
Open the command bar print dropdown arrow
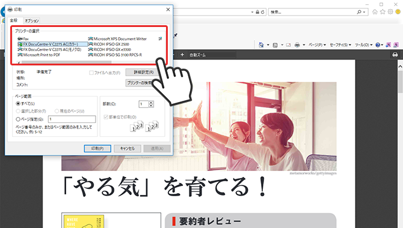click(304, 45)
